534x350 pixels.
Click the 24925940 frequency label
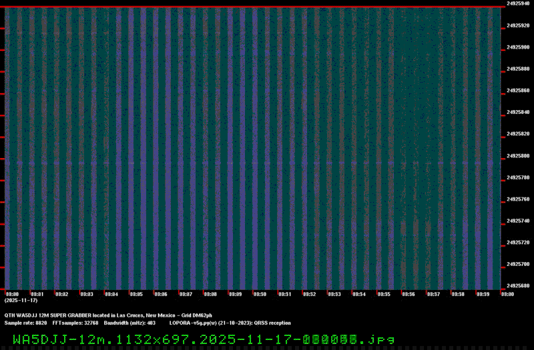pyautogui.click(x=519, y=3)
